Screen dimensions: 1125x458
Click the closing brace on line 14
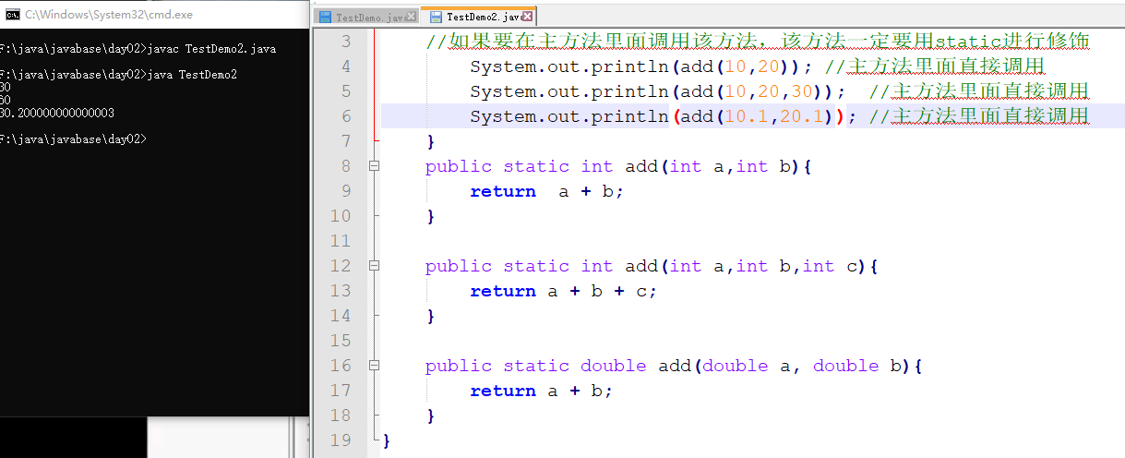pyautogui.click(x=430, y=316)
